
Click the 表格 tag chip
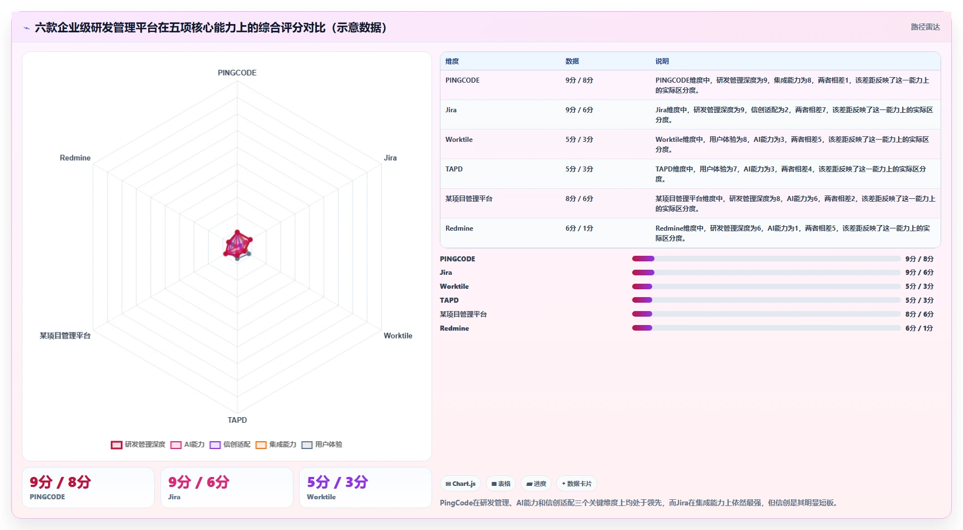pyautogui.click(x=501, y=484)
